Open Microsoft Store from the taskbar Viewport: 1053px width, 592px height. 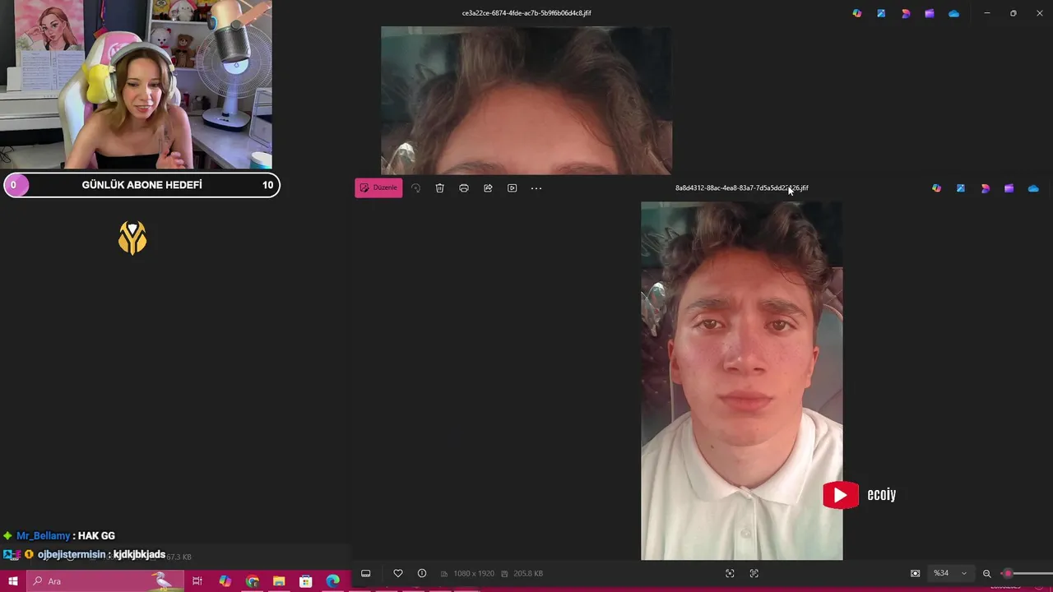pos(305,581)
